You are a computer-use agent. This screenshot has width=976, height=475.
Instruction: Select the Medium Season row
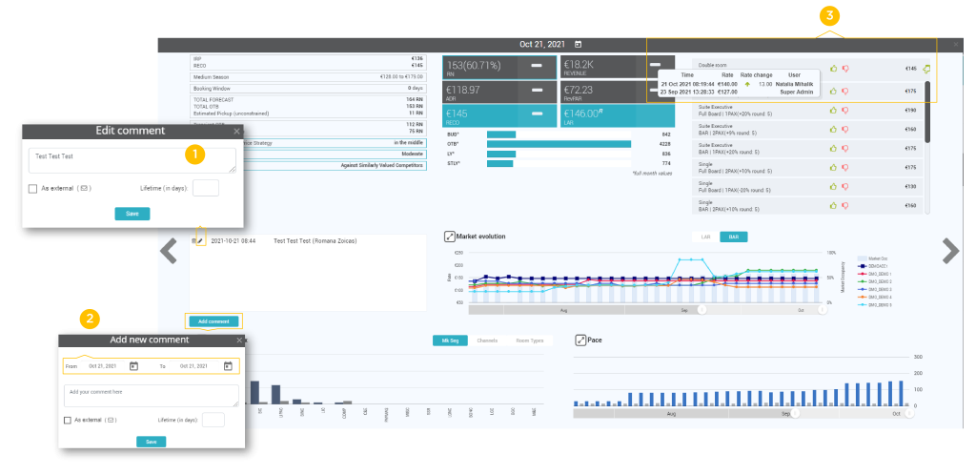point(308,77)
